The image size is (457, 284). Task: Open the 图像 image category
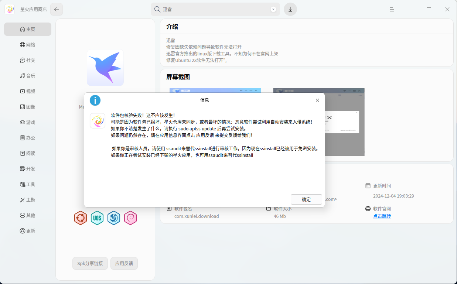28,107
